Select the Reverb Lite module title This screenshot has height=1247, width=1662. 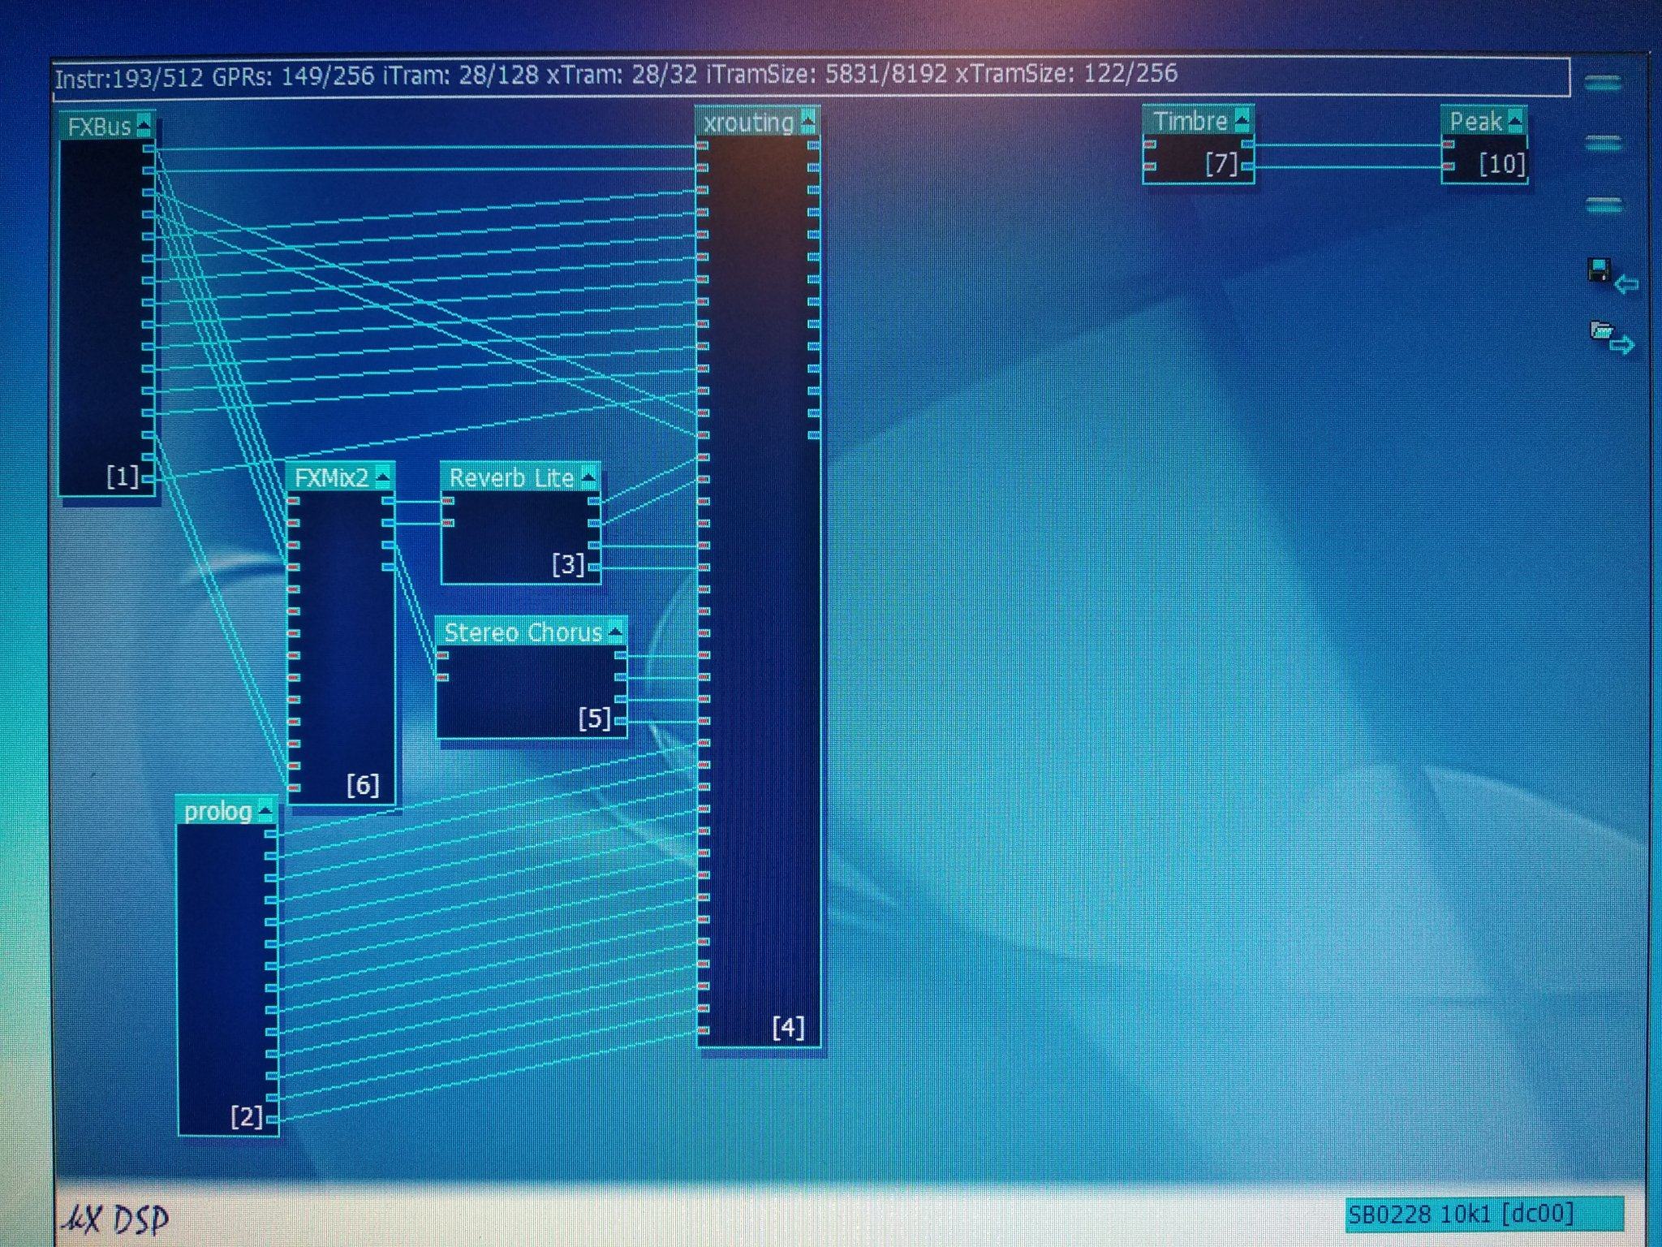511,477
